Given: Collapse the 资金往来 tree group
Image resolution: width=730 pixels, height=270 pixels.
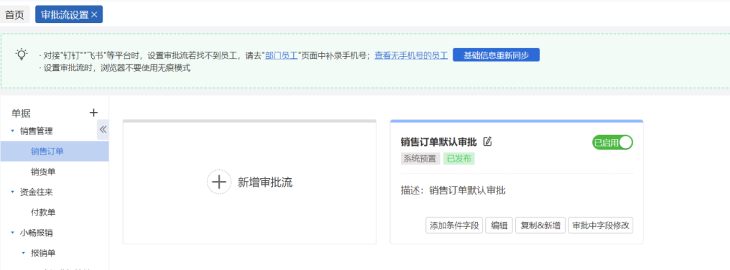Looking at the screenshot, I should pyautogui.click(x=12, y=192).
